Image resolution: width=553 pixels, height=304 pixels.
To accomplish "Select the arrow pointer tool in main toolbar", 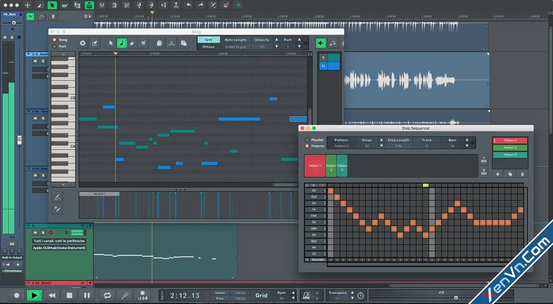I will (x=52, y=5).
